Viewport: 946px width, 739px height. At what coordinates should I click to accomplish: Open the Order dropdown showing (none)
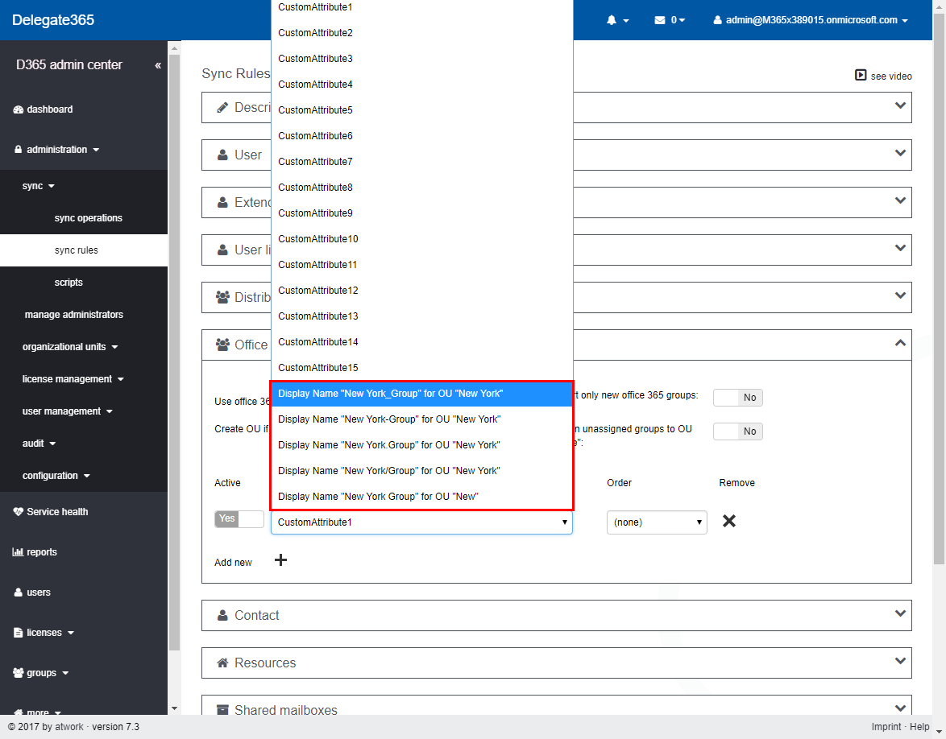click(x=657, y=522)
